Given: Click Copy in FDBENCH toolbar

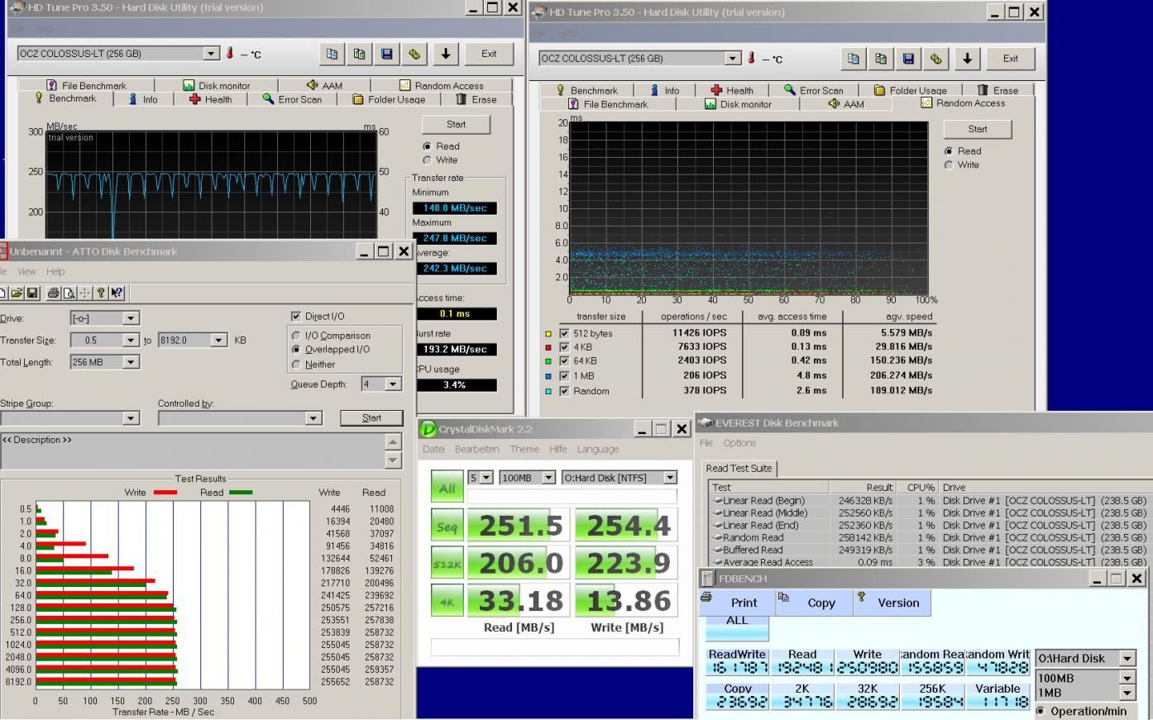Looking at the screenshot, I should pyautogui.click(x=815, y=603).
